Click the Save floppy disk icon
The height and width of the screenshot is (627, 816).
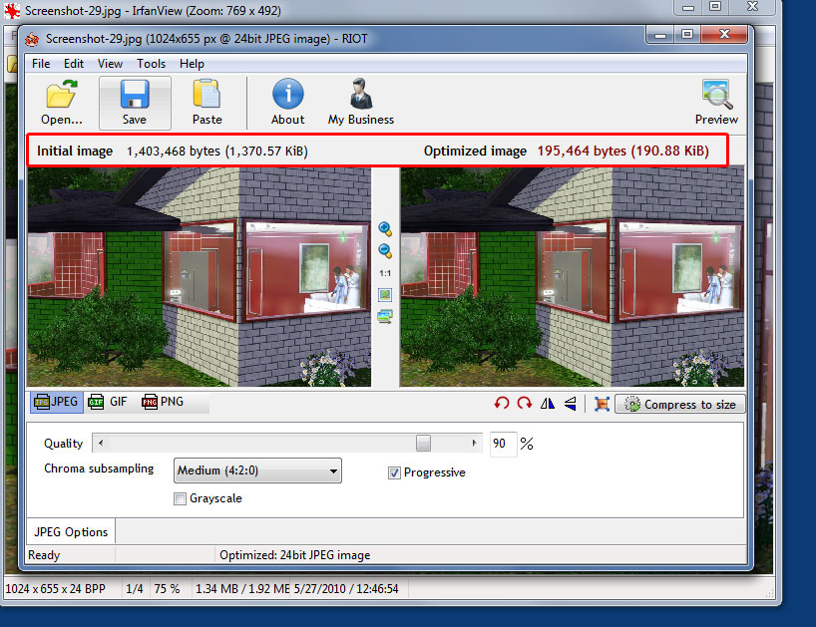click(x=135, y=103)
